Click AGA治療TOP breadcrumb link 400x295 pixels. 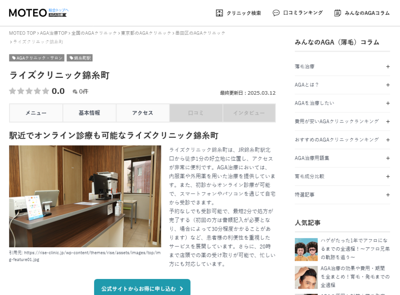[x=54, y=33]
